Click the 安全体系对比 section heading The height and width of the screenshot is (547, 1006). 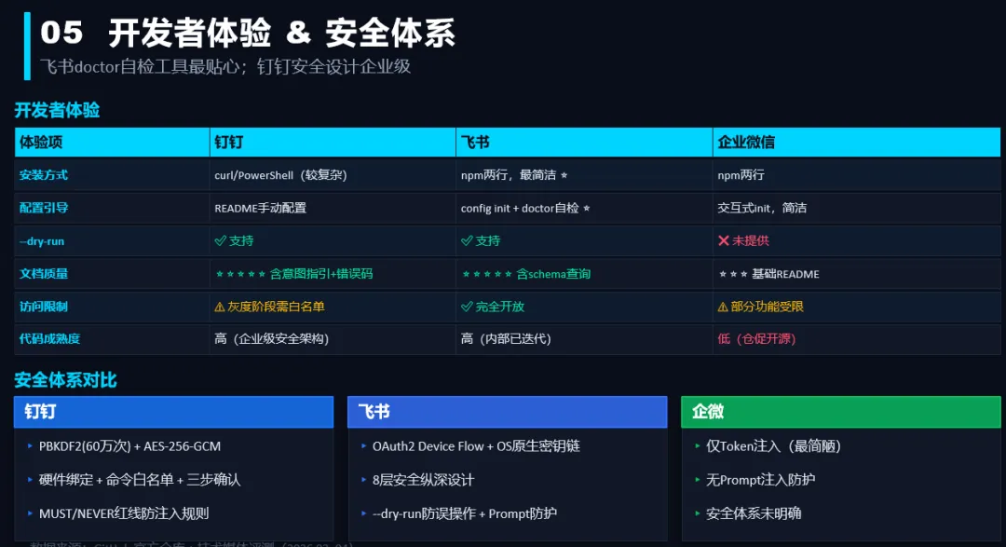[65, 380]
